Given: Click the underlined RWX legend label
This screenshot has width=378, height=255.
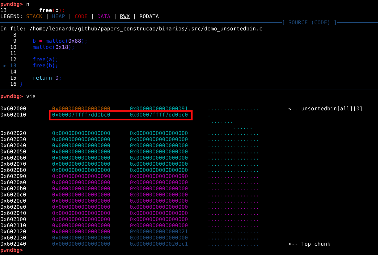Looking at the screenshot, I should [125, 17].
